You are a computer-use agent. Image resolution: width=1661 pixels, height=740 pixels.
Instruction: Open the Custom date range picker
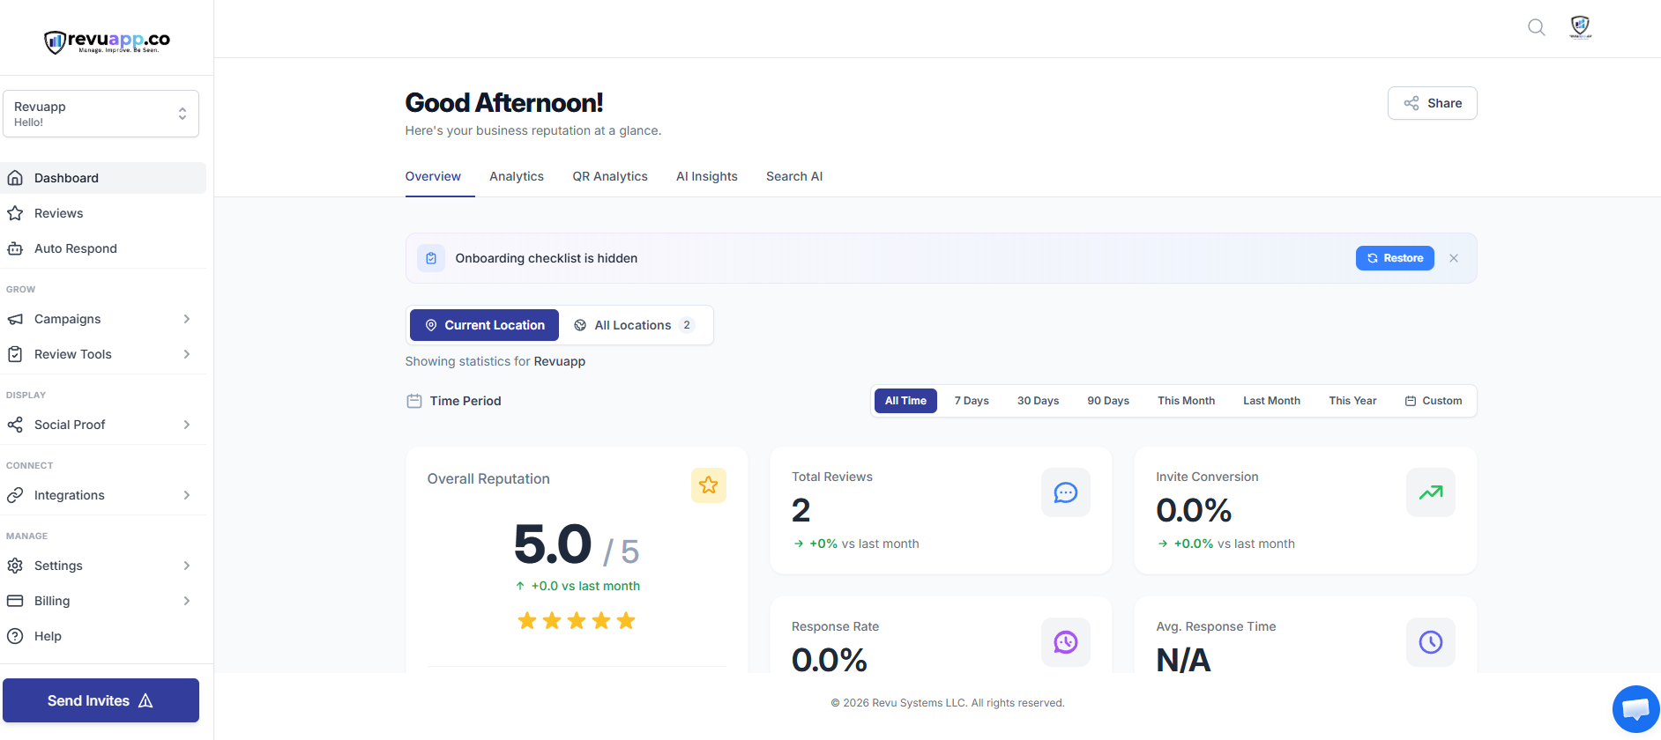pyautogui.click(x=1434, y=401)
